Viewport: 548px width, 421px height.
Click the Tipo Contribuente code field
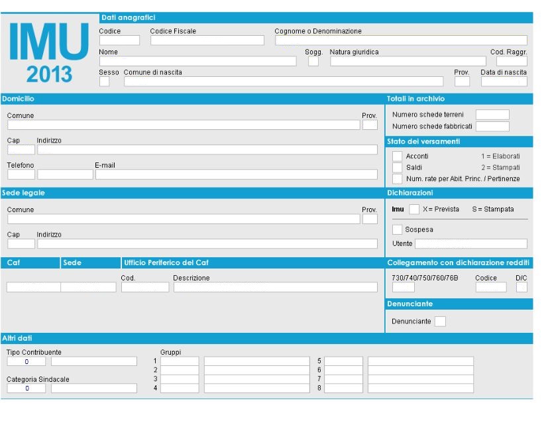coord(27,362)
